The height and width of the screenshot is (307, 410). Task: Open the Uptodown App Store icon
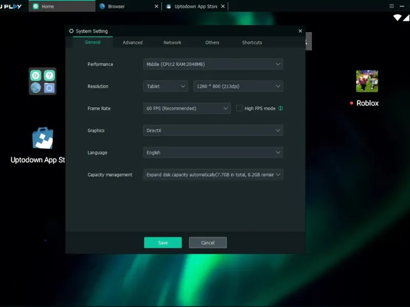click(x=43, y=138)
